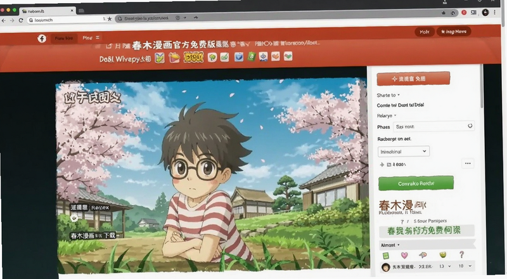This screenshot has width=507, height=279.
Task: Click the pink heart icon in sidebar
Action: pos(404,256)
